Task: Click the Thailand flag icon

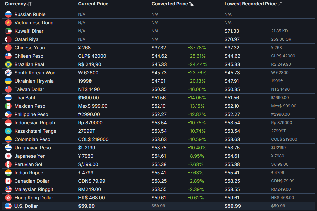Action: tap(8, 98)
